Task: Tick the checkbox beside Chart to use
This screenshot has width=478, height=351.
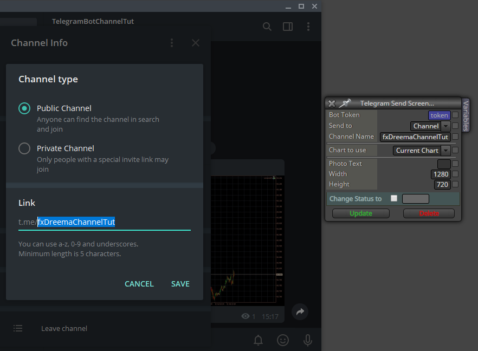Action: click(x=455, y=150)
